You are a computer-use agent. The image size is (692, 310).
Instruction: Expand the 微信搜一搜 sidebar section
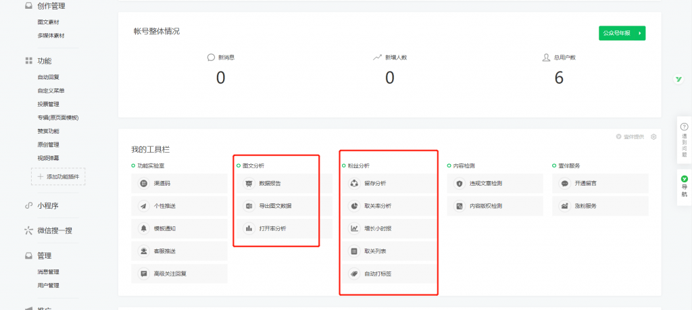[x=57, y=231]
